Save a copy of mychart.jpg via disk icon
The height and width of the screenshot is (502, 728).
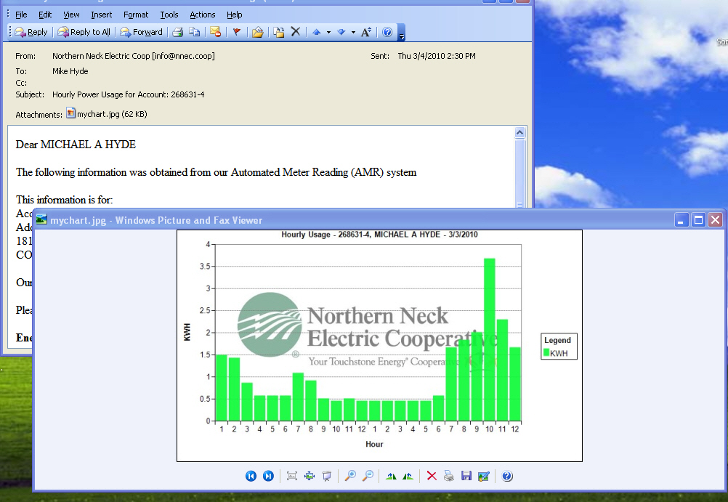466,476
